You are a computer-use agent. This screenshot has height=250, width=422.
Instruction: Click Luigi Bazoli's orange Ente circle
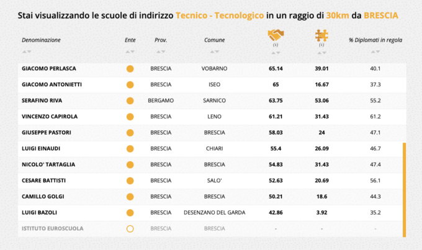coord(130,212)
